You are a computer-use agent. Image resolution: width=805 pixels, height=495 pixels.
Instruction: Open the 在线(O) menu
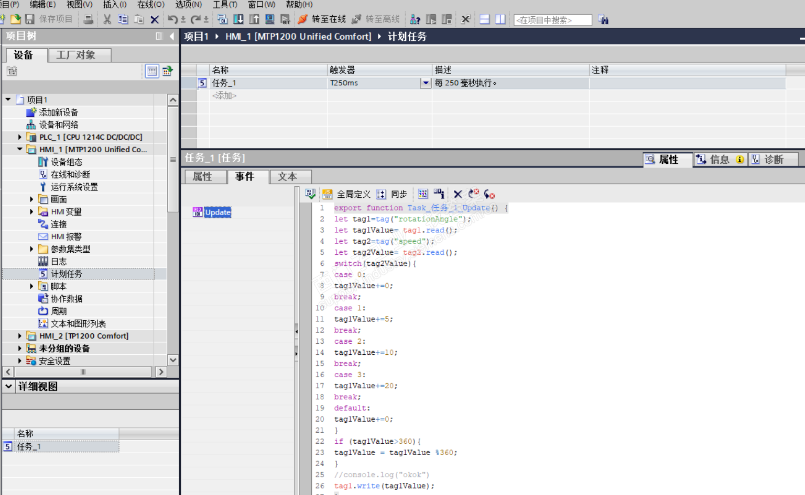coord(150,5)
